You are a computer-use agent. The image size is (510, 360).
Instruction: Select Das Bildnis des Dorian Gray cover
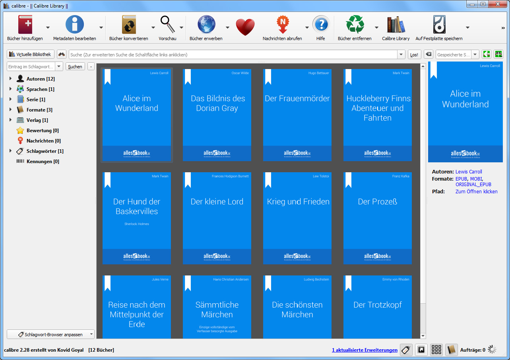coord(217,115)
